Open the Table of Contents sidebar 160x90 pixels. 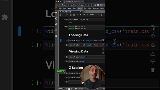point(56,30)
